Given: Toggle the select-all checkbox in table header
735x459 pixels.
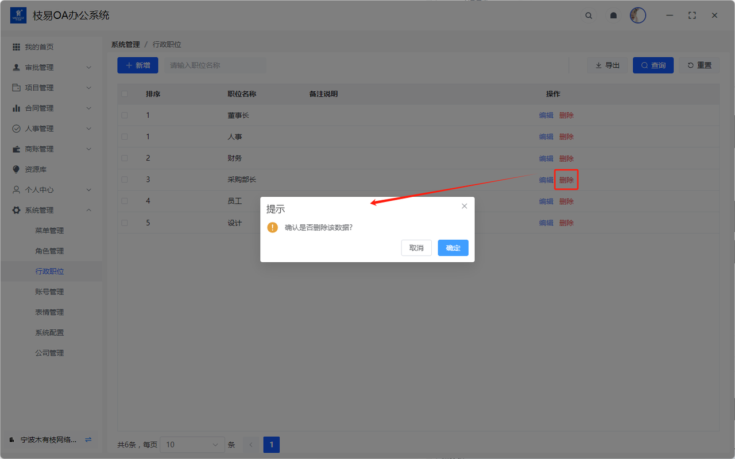Looking at the screenshot, I should (125, 94).
